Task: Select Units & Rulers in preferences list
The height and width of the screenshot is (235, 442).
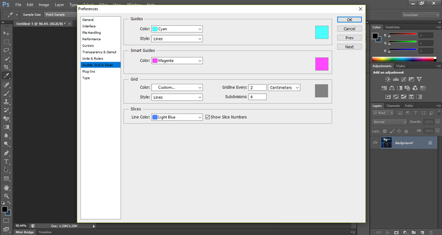Action: click(94, 58)
